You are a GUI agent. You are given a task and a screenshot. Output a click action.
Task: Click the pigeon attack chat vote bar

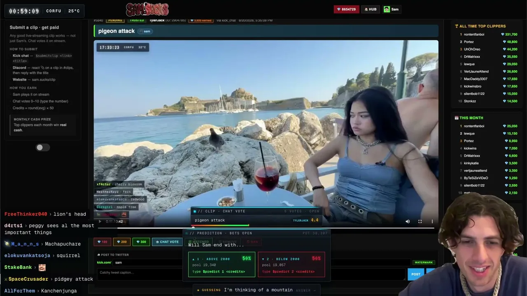[257, 221]
